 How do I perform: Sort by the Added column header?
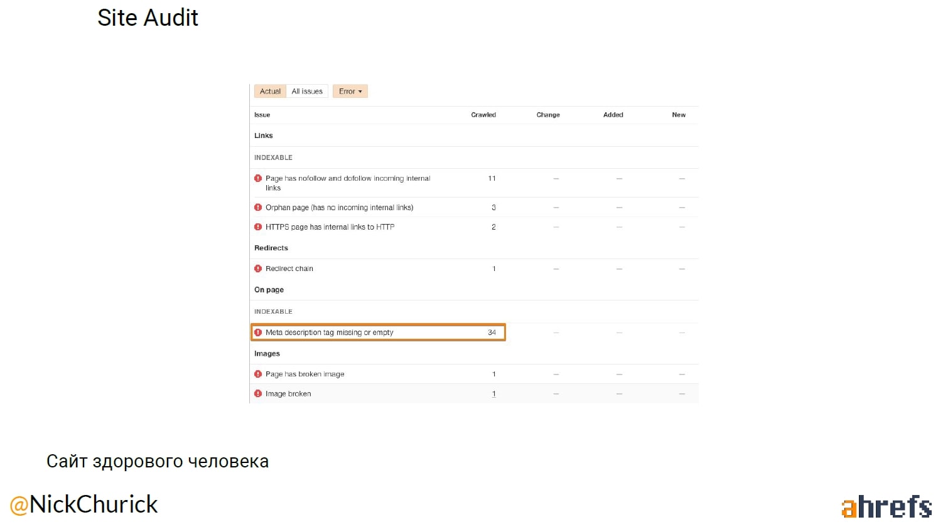(x=613, y=115)
